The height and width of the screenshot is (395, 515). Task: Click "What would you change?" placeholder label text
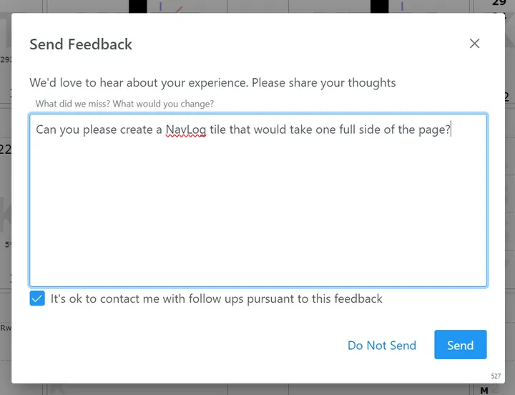coord(163,104)
